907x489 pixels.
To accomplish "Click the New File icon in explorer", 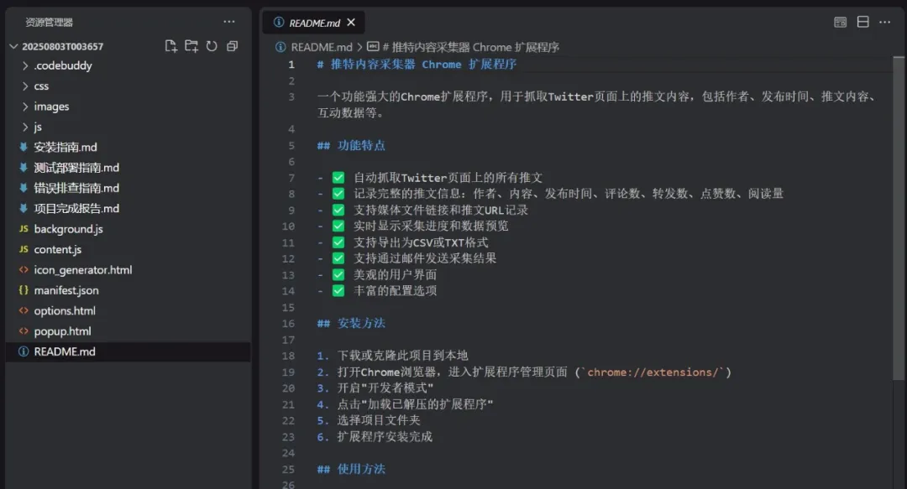I will (x=171, y=46).
